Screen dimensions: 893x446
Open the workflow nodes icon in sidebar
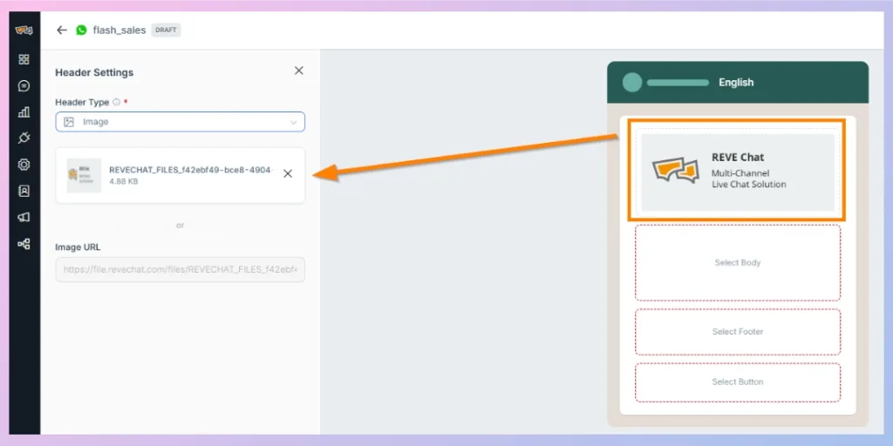tap(24, 244)
